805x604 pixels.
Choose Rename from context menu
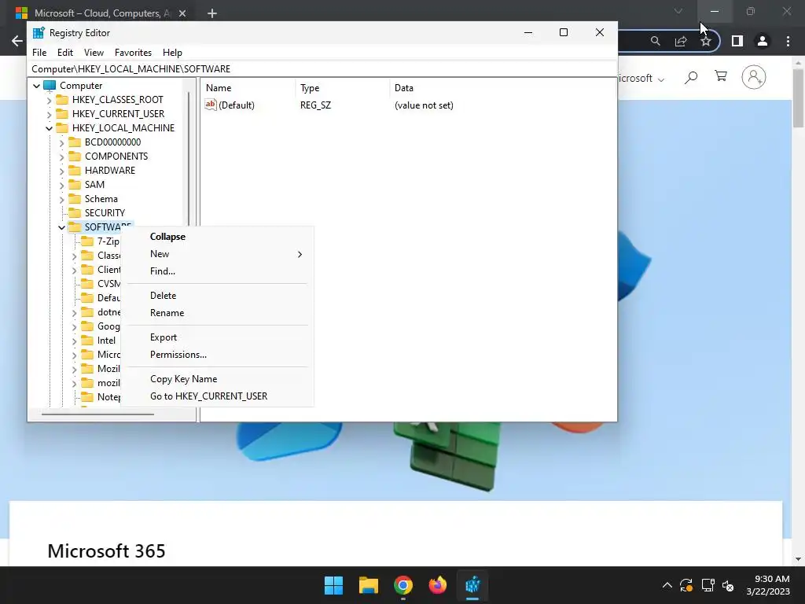(217, 313)
